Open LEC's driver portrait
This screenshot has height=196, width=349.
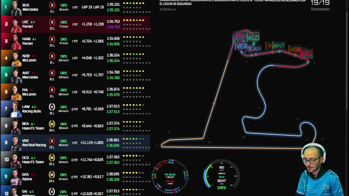[16, 24]
